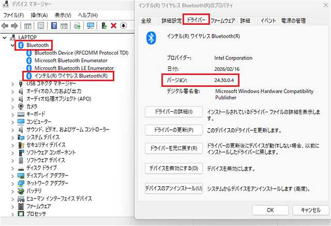Click the down-arrow disable device toolbar icon

123,26
